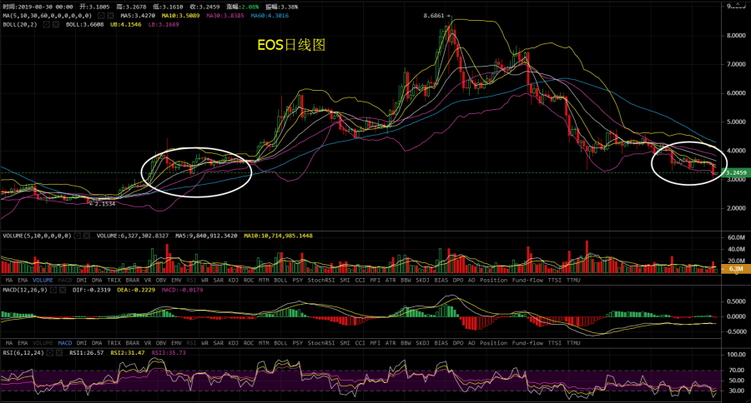Click the 8.6861 high price marker
This screenshot has width=751, height=403.
point(433,16)
